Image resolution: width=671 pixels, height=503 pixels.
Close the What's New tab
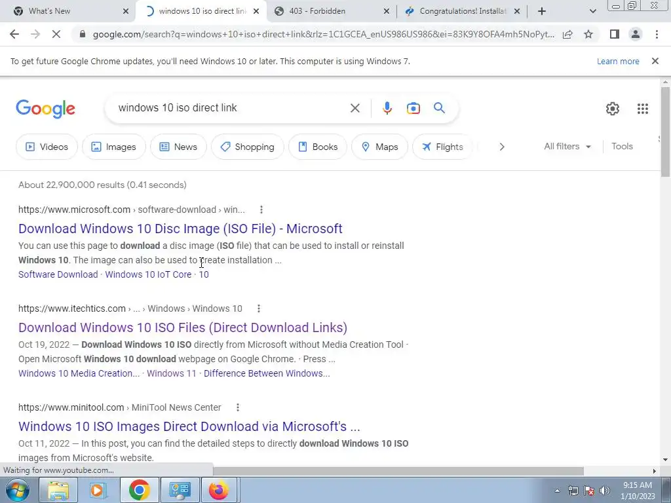(125, 12)
